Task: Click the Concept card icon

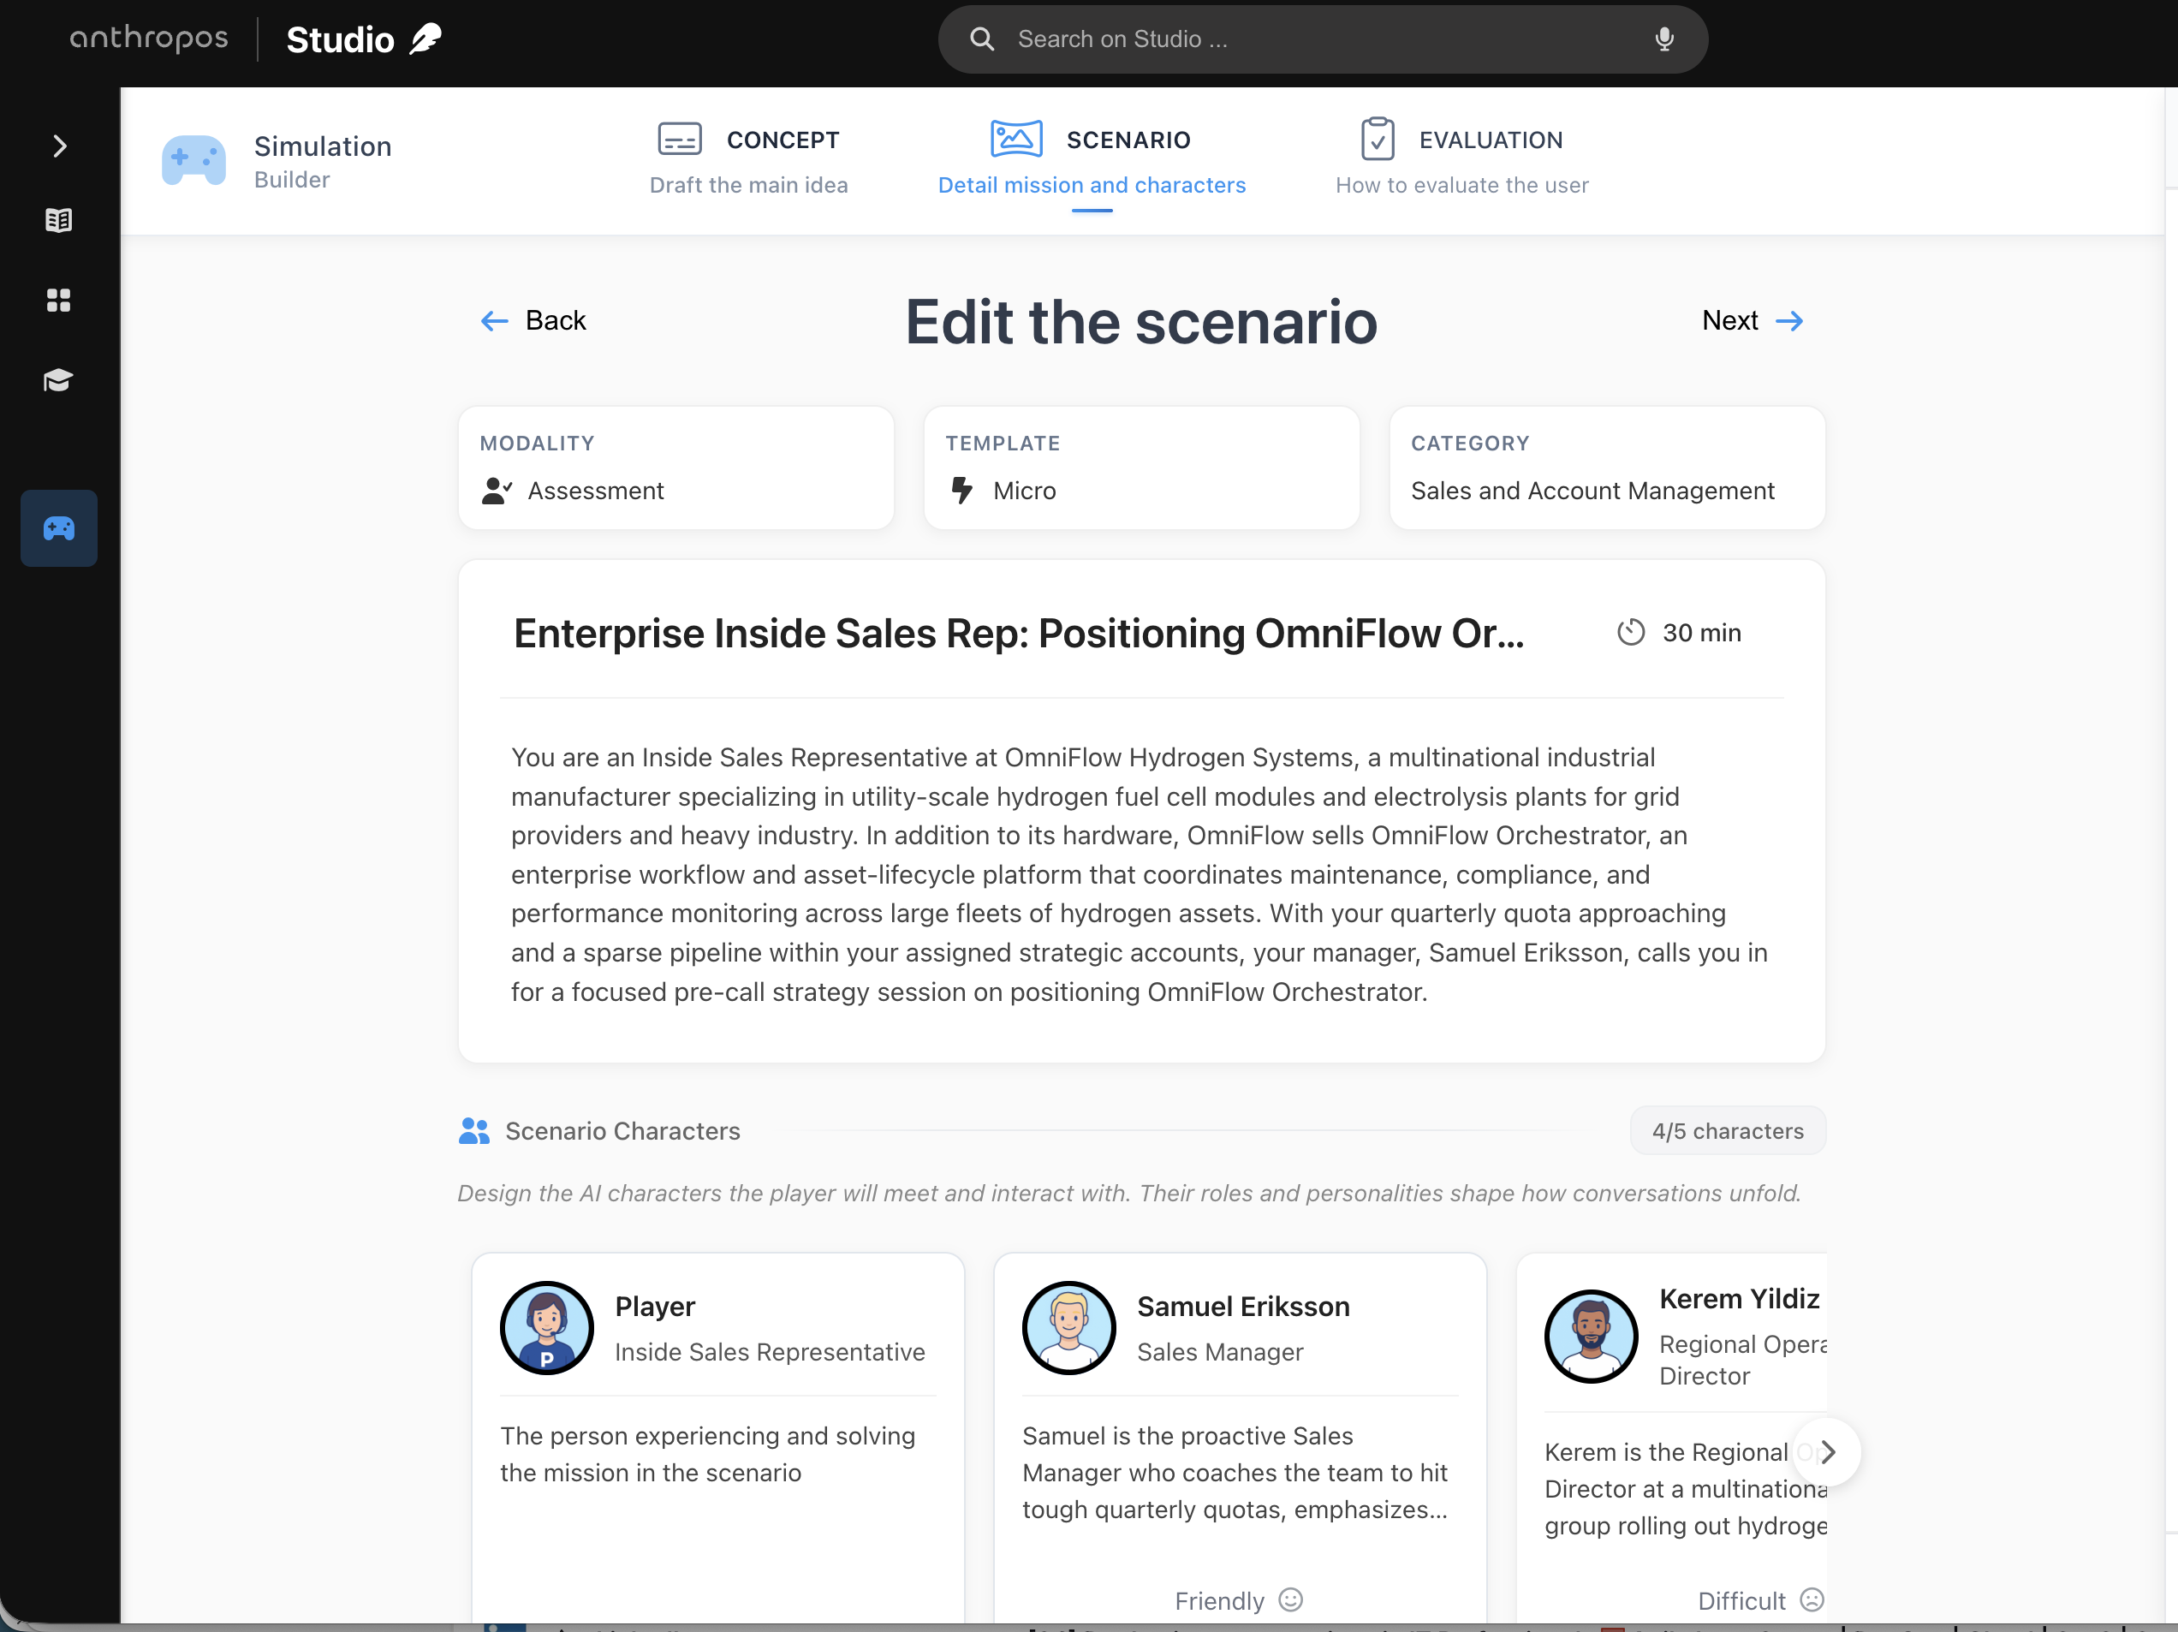Action: [680, 139]
